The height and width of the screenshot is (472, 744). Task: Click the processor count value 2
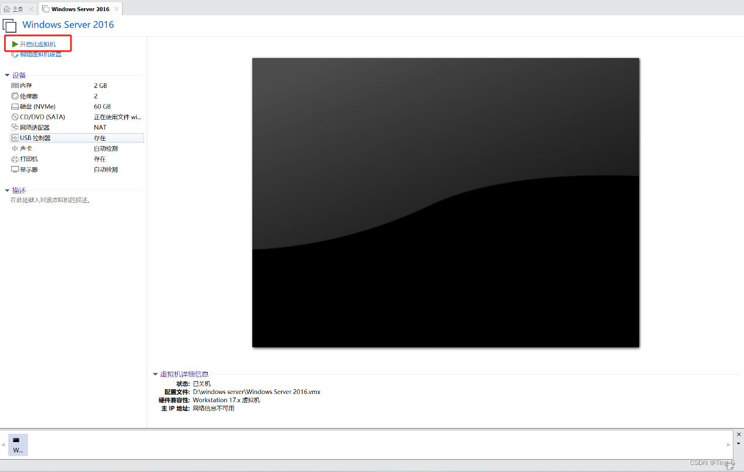pos(96,96)
